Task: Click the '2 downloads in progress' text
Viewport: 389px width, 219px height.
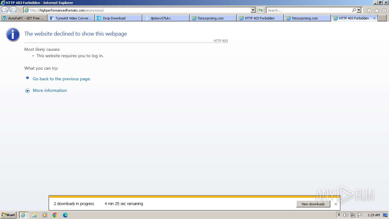Action: coord(74,204)
